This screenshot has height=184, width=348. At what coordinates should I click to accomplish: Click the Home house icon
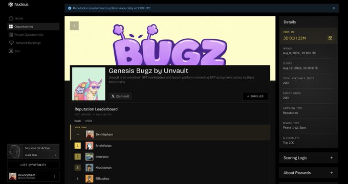[11, 18]
